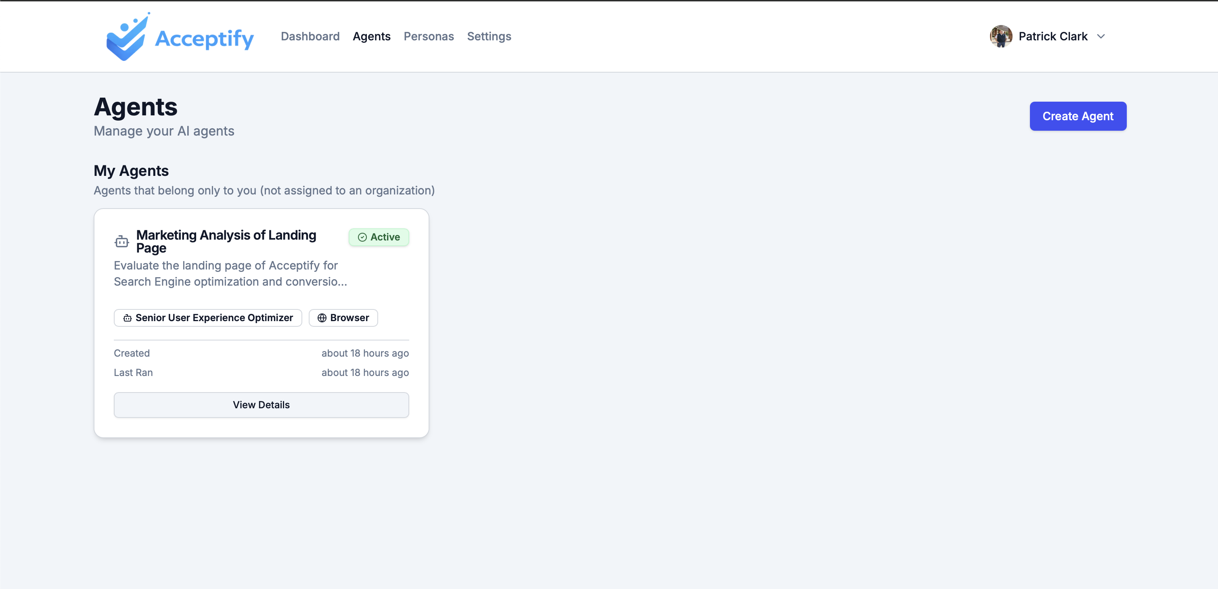Open the Marketing Analysis of Landing Page card
1218x589 pixels.
(226, 240)
